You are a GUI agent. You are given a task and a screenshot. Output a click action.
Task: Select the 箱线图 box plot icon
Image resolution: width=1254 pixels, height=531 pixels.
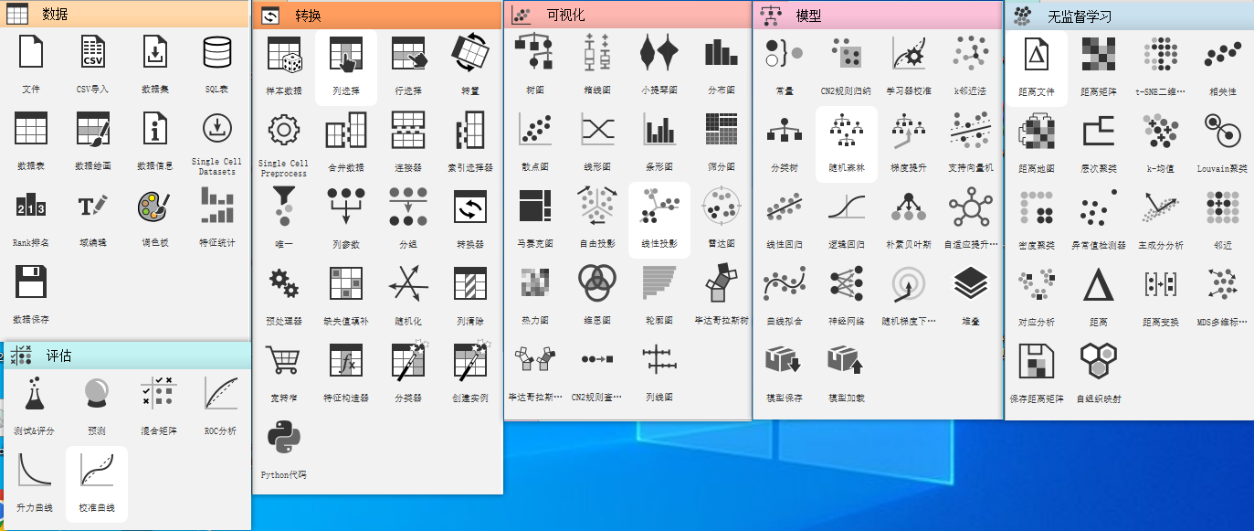(597, 53)
